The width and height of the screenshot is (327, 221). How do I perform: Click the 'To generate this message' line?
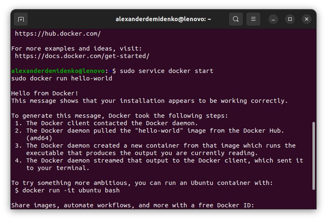pos(119,116)
